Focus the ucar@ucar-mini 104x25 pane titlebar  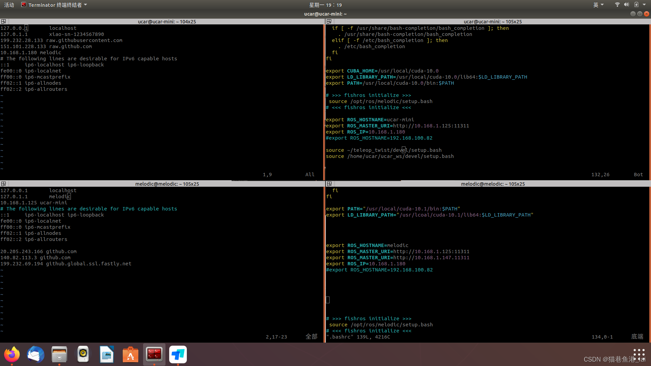[x=166, y=21]
